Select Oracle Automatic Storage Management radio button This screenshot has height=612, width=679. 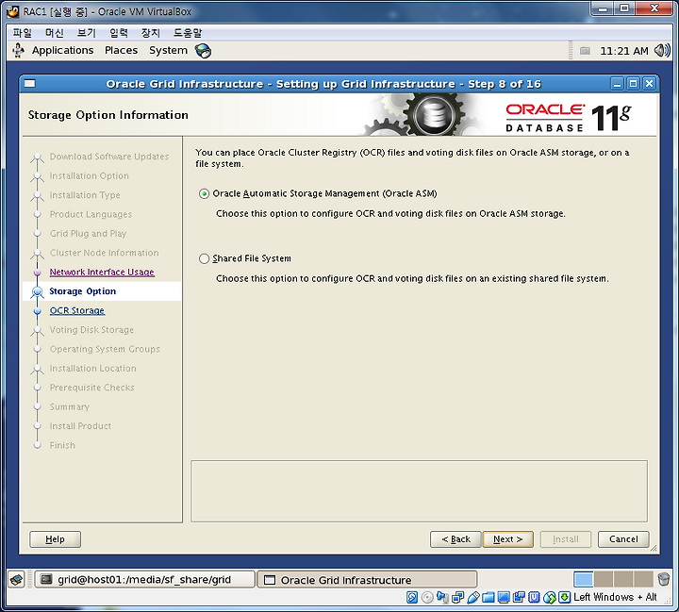(204, 193)
